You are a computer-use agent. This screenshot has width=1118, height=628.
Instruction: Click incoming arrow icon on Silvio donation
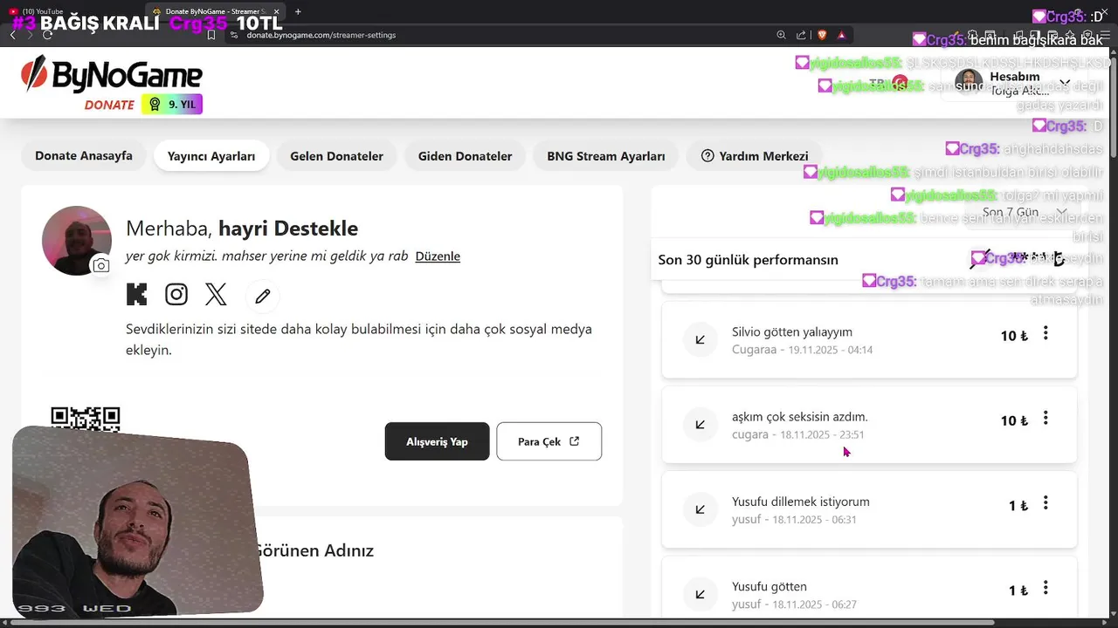[x=700, y=339]
